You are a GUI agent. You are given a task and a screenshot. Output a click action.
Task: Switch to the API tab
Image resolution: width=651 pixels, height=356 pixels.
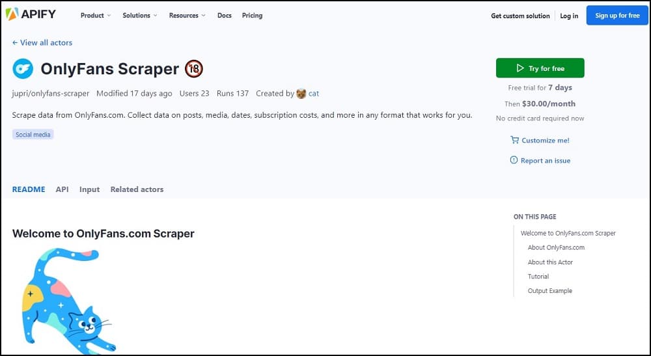coord(62,189)
